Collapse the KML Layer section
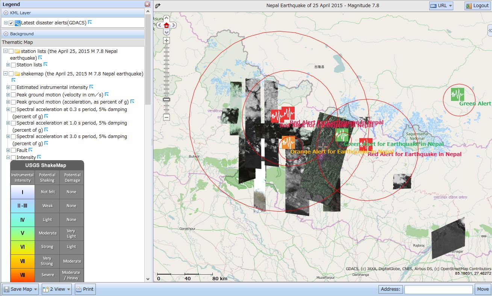The width and height of the screenshot is (492, 296). tap(6, 13)
